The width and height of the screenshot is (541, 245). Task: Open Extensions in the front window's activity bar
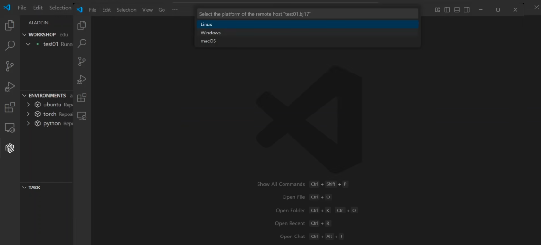(x=82, y=98)
